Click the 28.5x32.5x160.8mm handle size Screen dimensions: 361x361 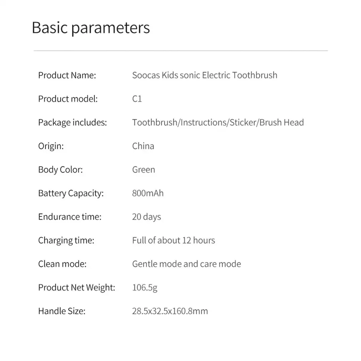coord(170,311)
